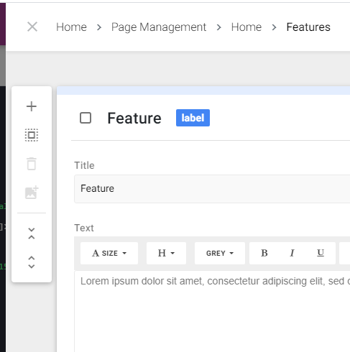Select the Features breadcrumb
350x352 pixels.
(x=308, y=27)
